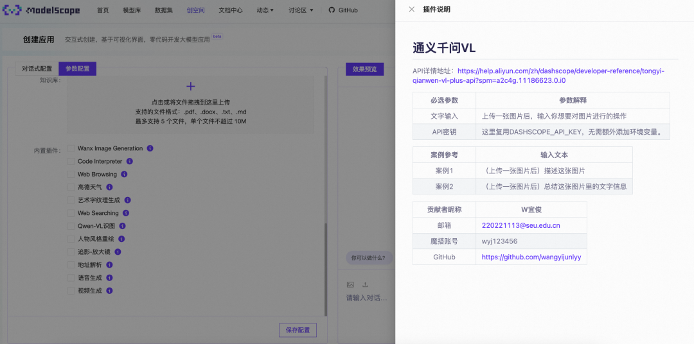The image size is (694, 344).
Task: Enable the 视频生成 checkbox
Action: pos(71,291)
